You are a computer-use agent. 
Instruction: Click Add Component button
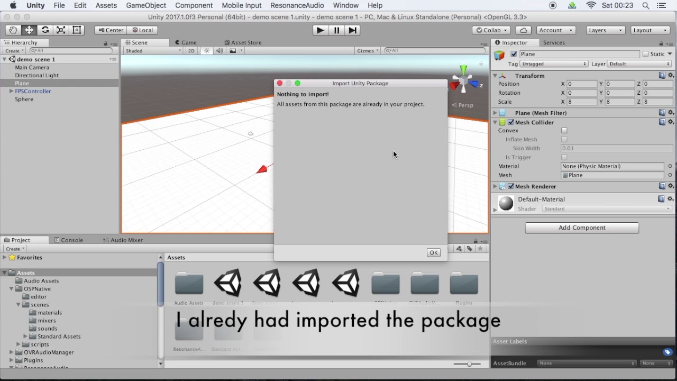point(582,228)
